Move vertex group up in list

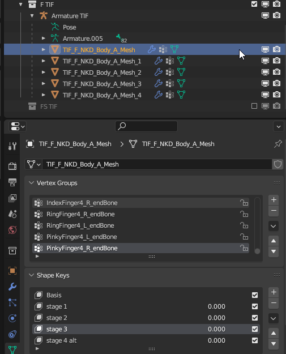click(x=274, y=241)
